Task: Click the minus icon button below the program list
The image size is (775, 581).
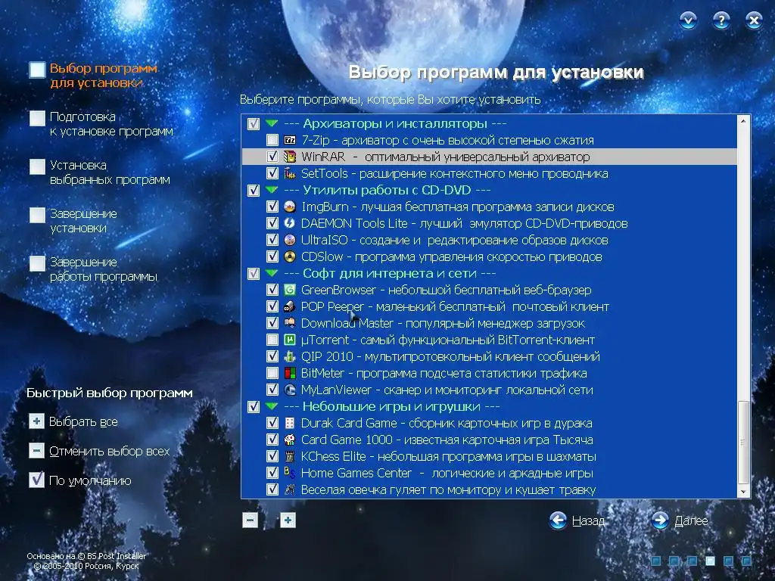Action: (250, 520)
